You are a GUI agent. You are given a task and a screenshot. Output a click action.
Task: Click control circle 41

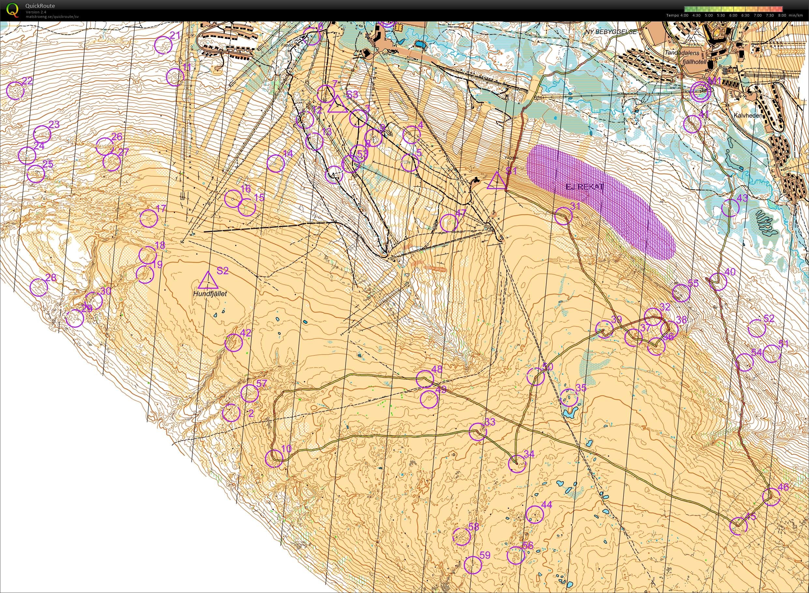tap(692, 124)
